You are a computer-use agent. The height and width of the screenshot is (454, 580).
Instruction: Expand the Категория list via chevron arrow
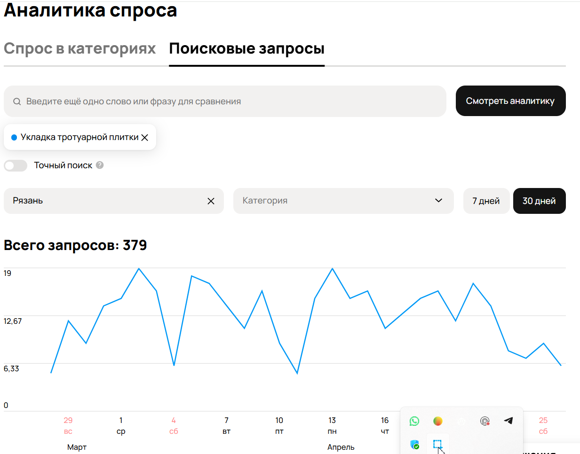(438, 201)
